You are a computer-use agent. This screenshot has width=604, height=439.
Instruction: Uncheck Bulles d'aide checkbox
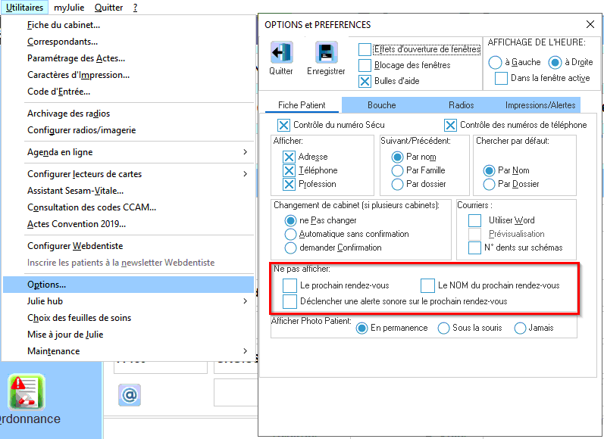tap(365, 81)
